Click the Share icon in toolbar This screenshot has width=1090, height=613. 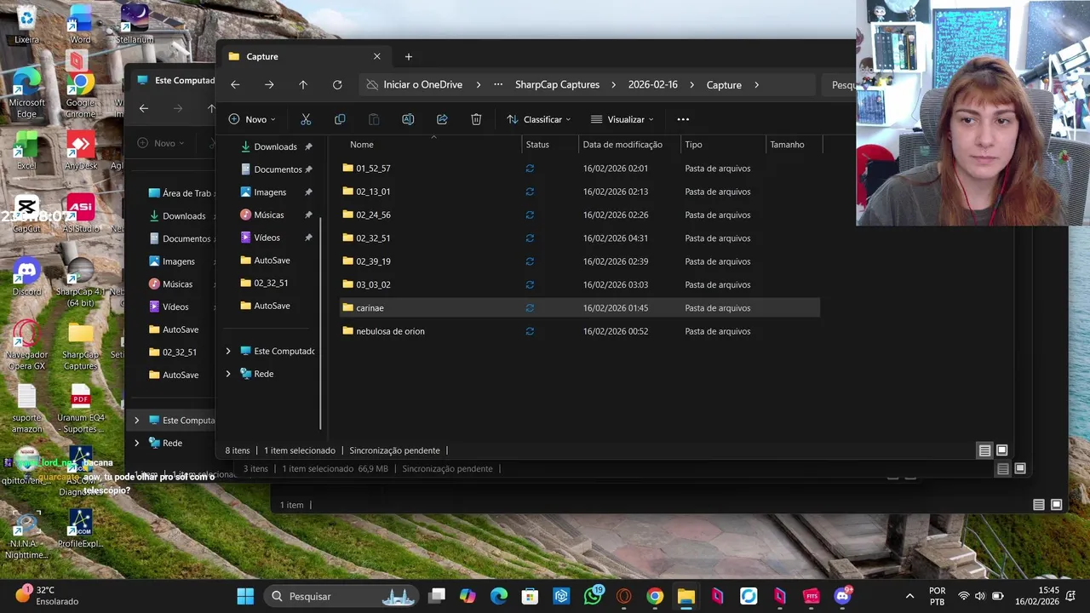coord(442,119)
